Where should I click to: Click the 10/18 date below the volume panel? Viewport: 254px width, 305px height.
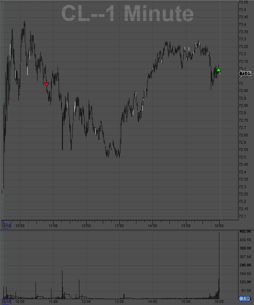(x=6, y=302)
